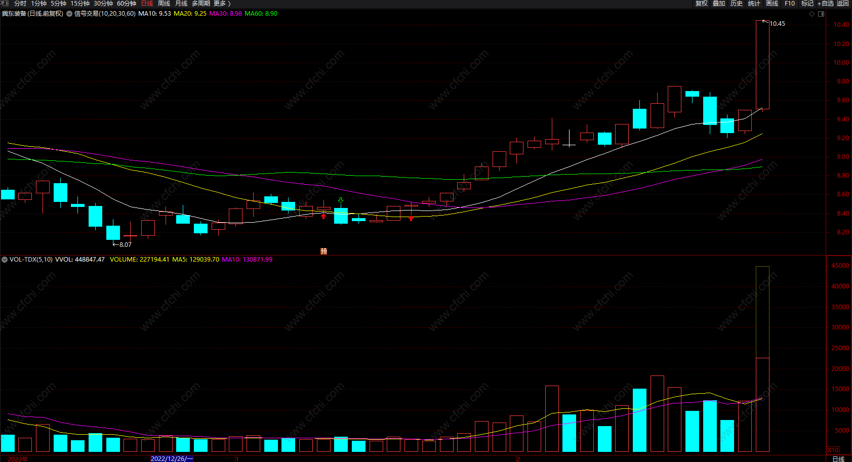
Task: Click the 标记 mark button
Action: tap(807, 4)
